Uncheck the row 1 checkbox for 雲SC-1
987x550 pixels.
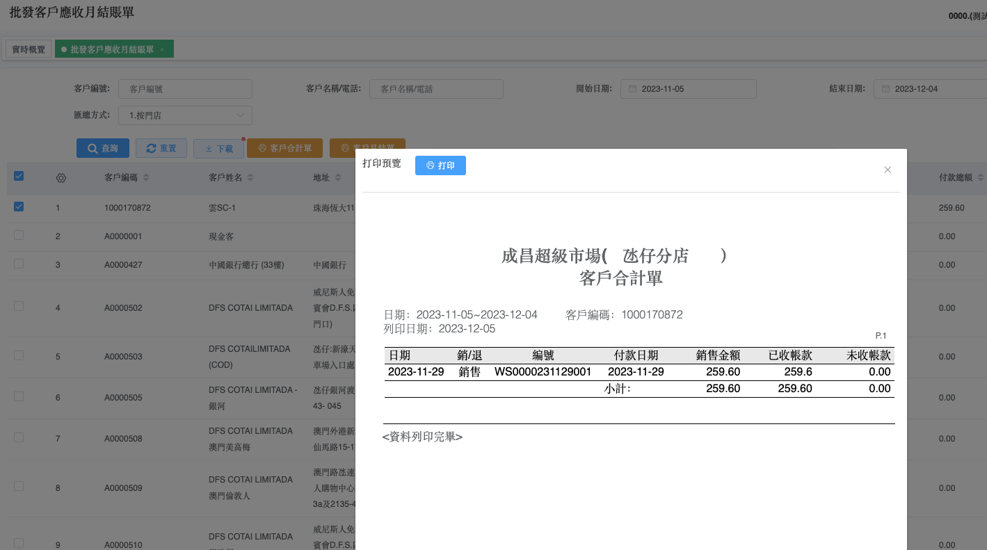click(x=19, y=207)
